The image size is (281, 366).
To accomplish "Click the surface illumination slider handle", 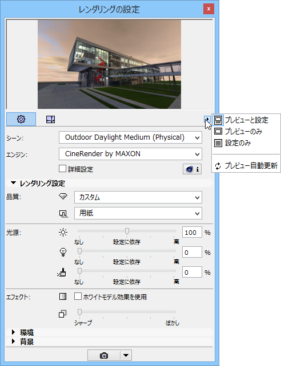I will (80, 271).
